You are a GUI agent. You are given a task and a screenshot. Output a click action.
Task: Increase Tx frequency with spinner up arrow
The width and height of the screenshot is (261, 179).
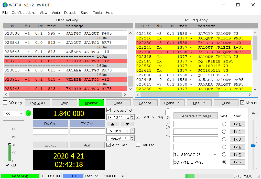click(132, 116)
